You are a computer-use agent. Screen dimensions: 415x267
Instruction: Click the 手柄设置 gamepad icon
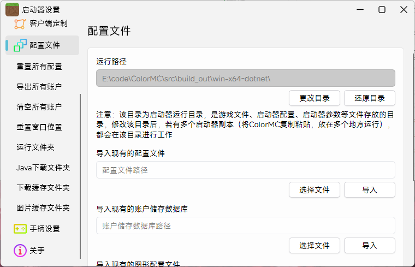tap(20, 229)
